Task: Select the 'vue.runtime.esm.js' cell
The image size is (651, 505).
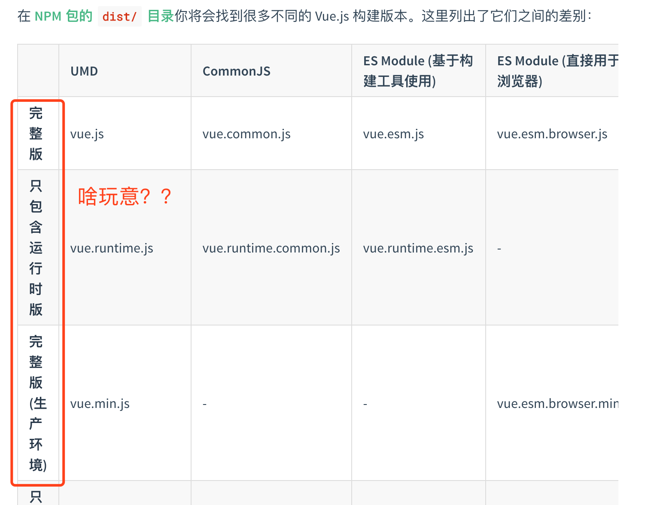Action: pos(418,248)
